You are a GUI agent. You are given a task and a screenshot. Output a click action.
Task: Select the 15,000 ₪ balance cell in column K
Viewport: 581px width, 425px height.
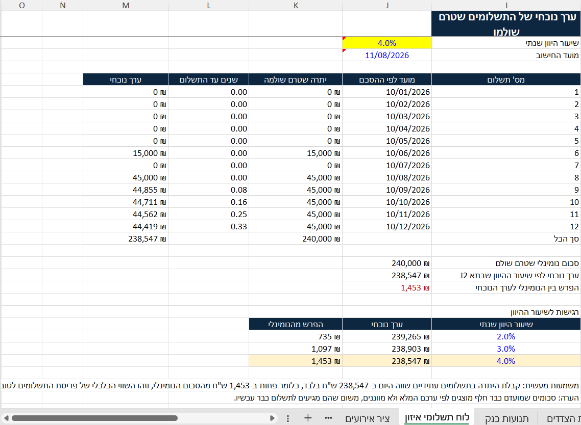pyautogui.click(x=296, y=153)
